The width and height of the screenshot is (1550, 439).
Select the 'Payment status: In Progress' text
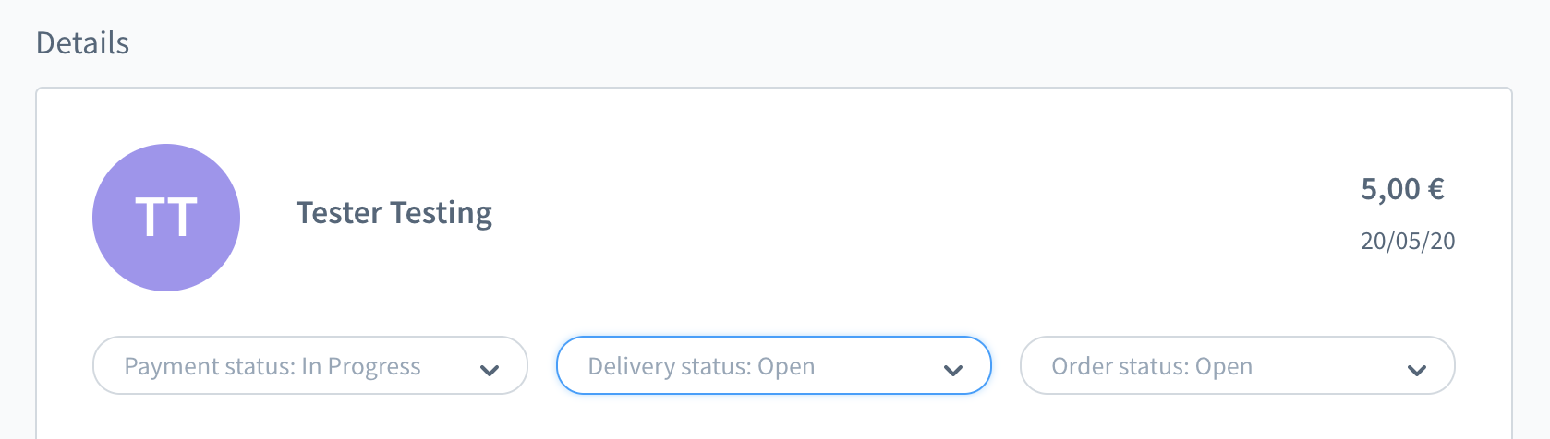272,366
